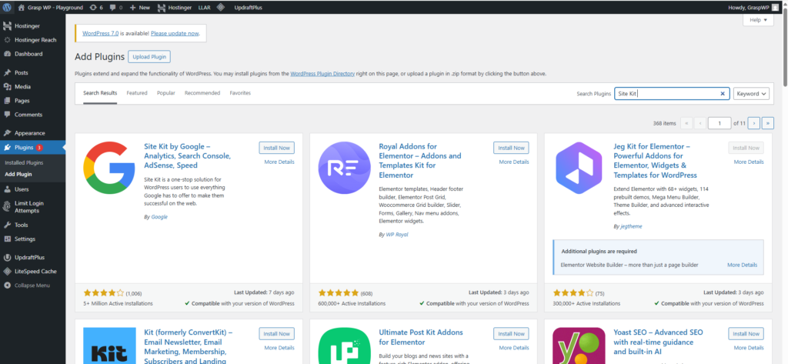
Task: Open the WP Royal author link
Action: coord(397,235)
